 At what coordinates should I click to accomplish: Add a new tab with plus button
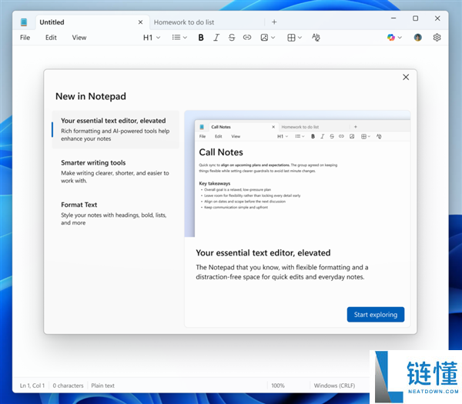pos(274,22)
